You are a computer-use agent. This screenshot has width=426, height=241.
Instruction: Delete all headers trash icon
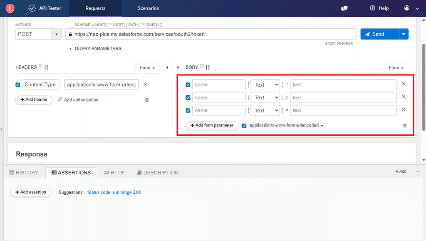[147, 100]
